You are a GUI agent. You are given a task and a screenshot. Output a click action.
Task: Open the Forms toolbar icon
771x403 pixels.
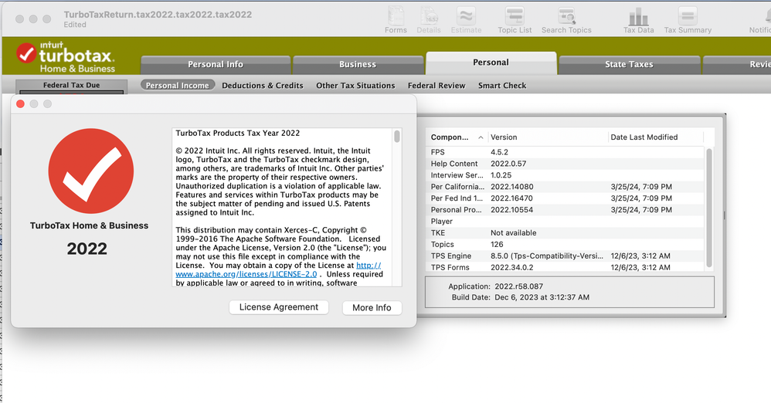click(396, 19)
